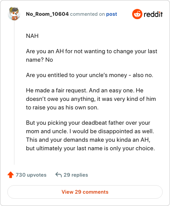
Task: Click the "Are you an AH for not wanting" line
Action: [92, 51]
